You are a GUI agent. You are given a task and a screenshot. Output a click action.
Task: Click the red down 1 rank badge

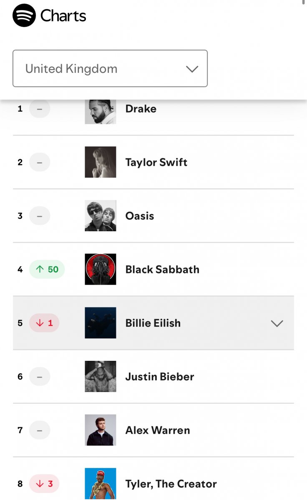tap(44, 323)
